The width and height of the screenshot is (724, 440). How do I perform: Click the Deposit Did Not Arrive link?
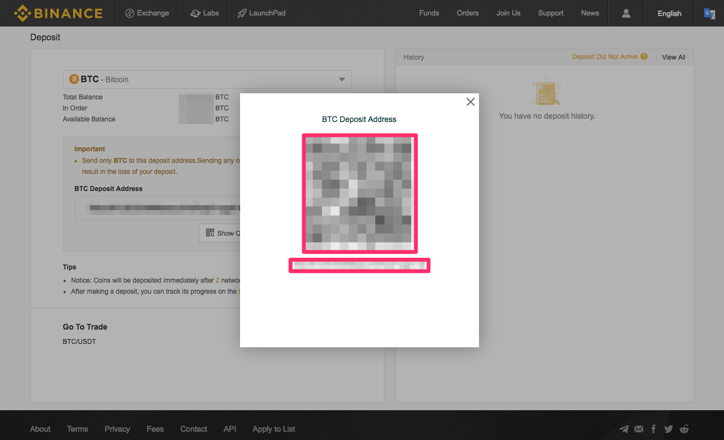(605, 57)
